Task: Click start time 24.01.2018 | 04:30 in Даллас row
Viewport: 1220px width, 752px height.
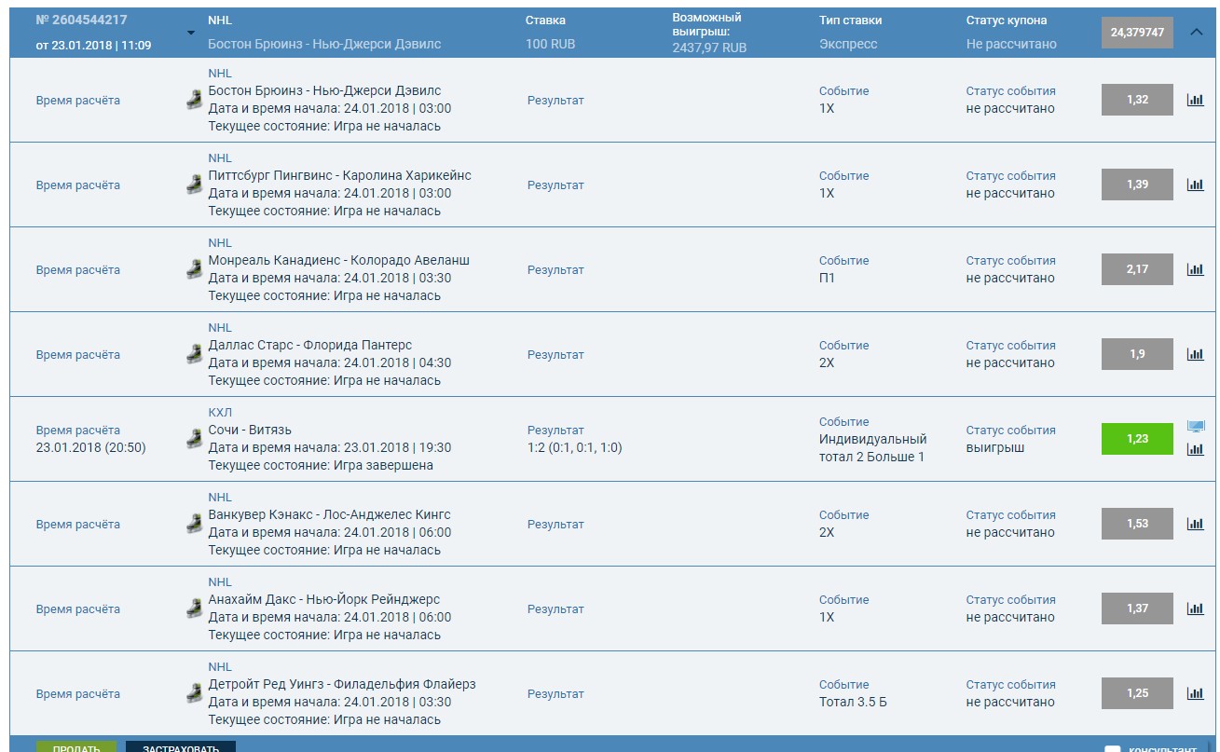Action: tap(397, 362)
